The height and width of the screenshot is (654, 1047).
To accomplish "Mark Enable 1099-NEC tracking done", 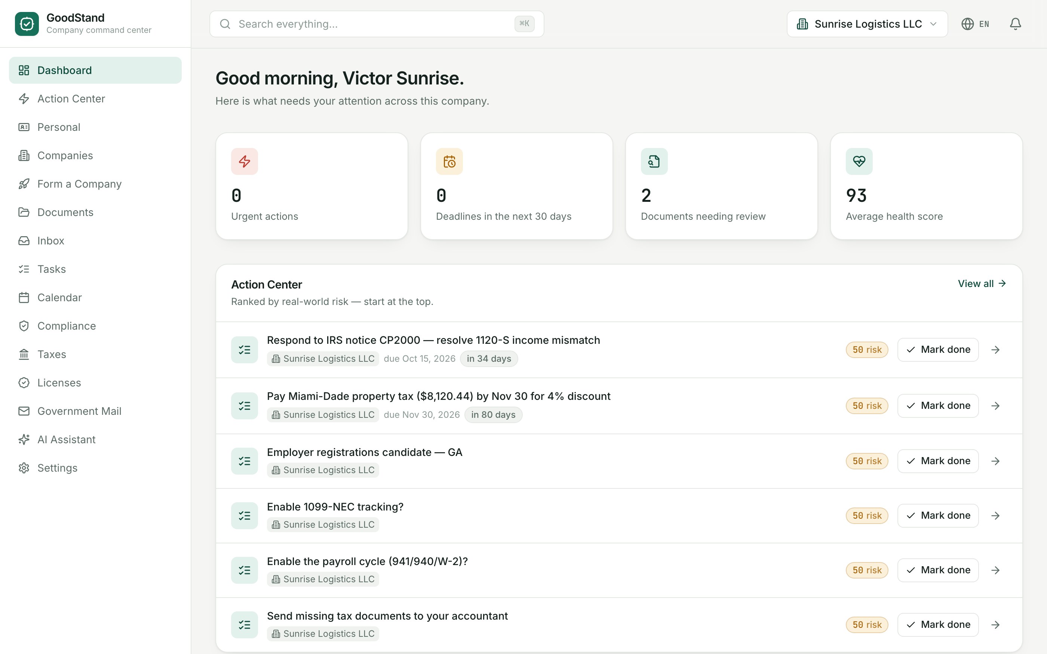I will pyautogui.click(x=938, y=516).
